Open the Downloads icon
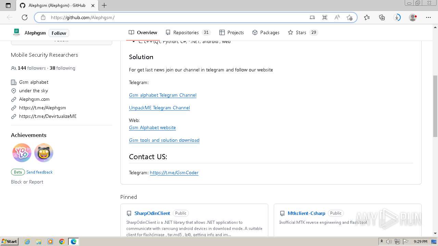Screen dimensions: 438x246 [397, 17]
